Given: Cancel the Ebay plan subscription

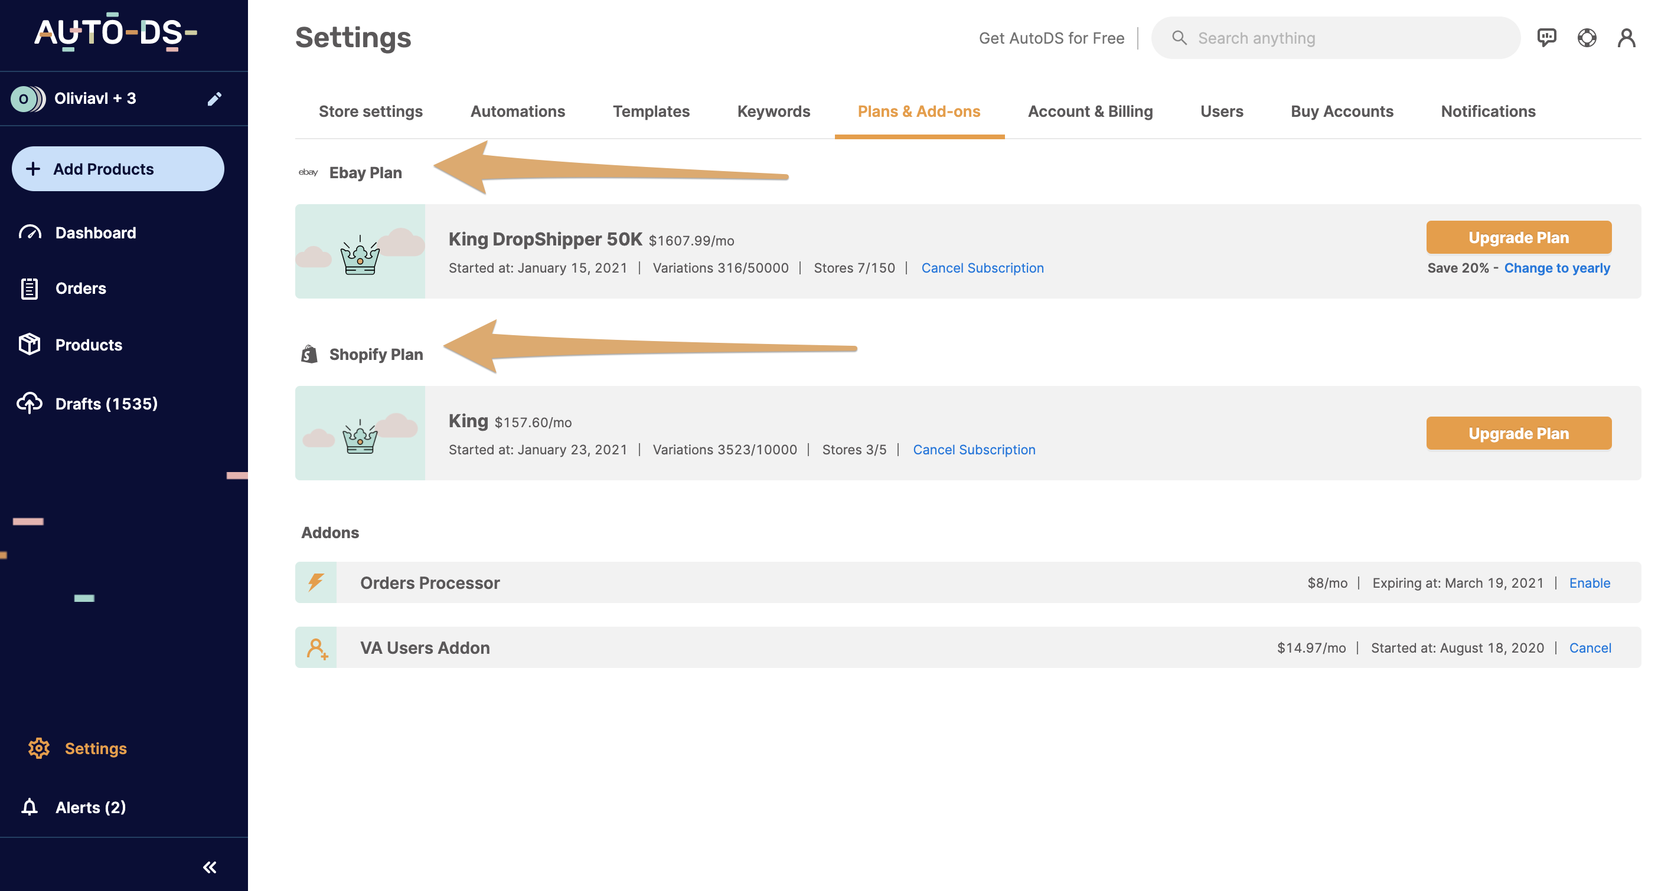Looking at the screenshot, I should pyautogui.click(x=982, y=268).
